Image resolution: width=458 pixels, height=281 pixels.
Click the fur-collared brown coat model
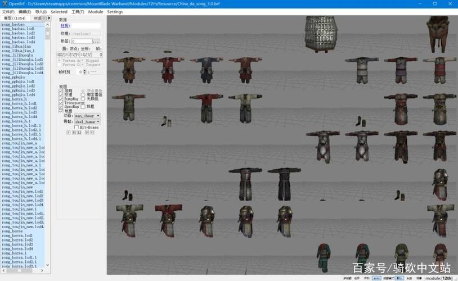tap(438, 34)
